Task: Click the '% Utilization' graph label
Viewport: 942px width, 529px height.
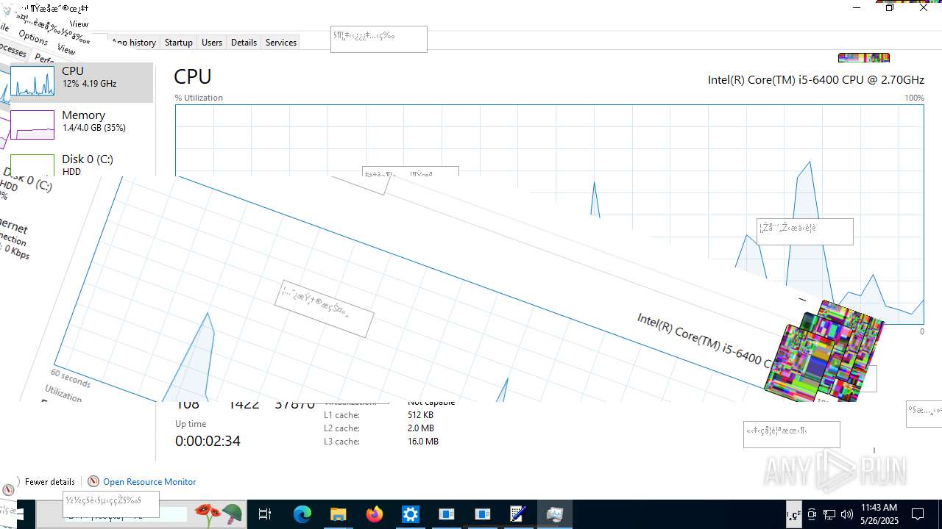Action: pos(199,98)
